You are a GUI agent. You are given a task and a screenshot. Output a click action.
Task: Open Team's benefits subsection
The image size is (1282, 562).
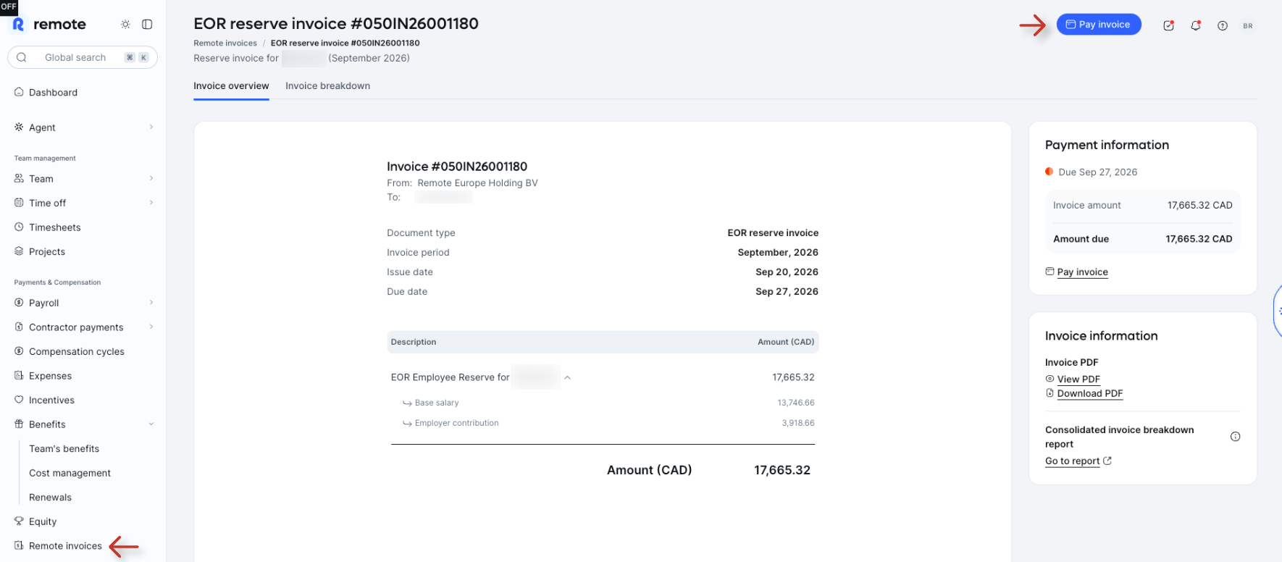[64, 449]
